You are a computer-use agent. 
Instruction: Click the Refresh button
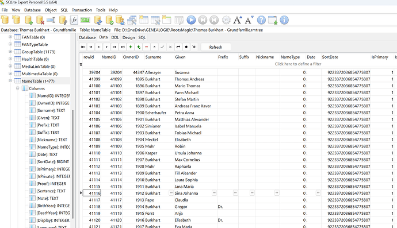tap(216, 47)
